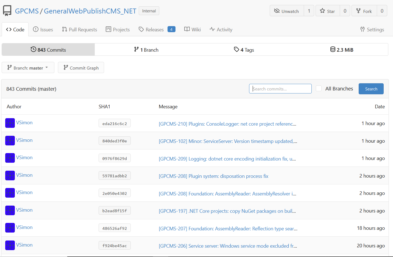Switch to the Projects tab

coord(118,29)
